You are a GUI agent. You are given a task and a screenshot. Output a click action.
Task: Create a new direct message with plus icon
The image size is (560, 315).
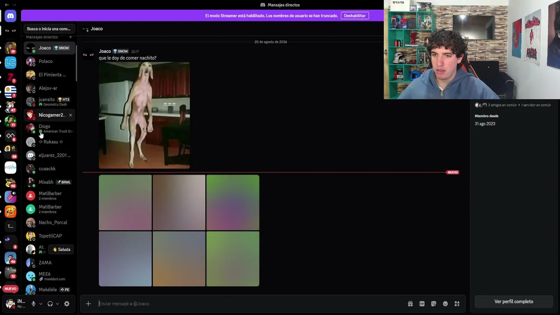(x=70, y=37)
